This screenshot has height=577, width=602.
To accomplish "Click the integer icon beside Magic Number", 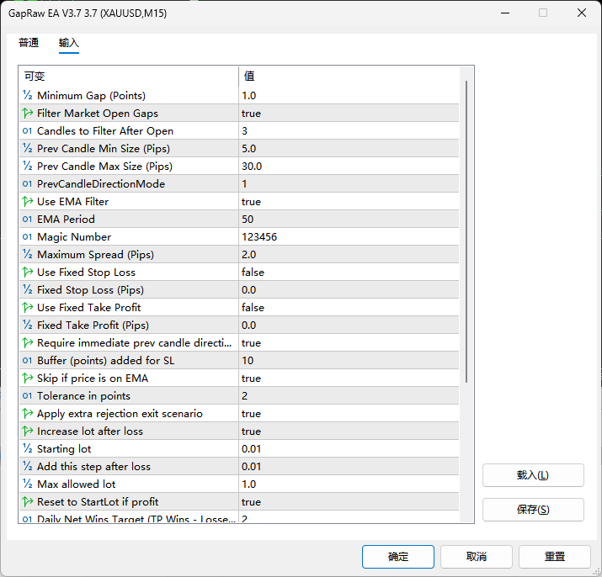I will tap(28, 237).
